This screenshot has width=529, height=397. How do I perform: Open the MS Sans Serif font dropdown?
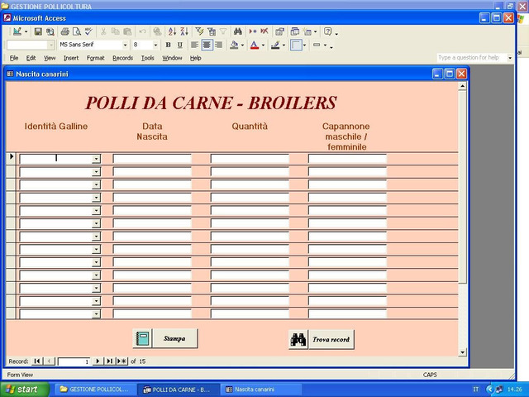click(x=125, y=45)
